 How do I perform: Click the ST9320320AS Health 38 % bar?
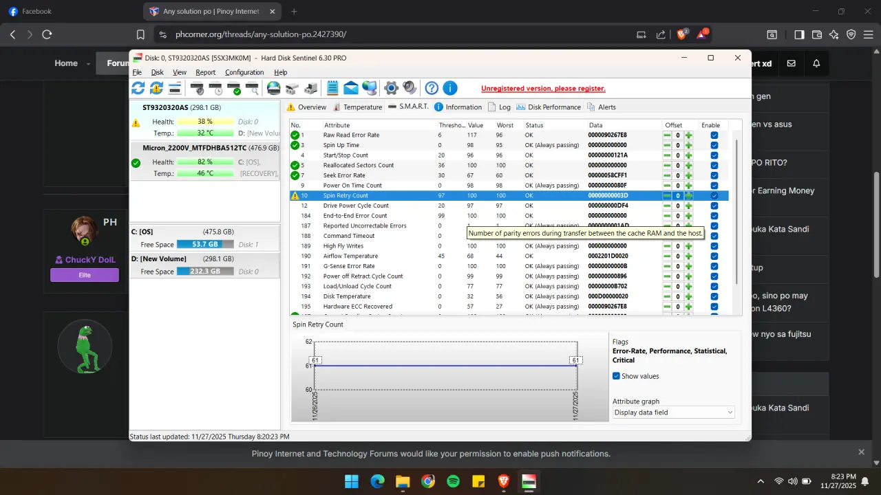[x=205, y=122]
